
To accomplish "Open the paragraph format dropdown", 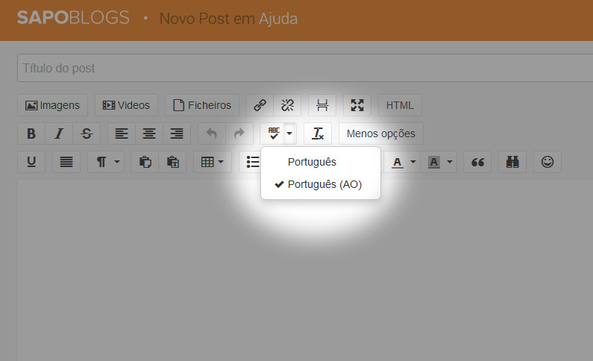I will (106, 162).
